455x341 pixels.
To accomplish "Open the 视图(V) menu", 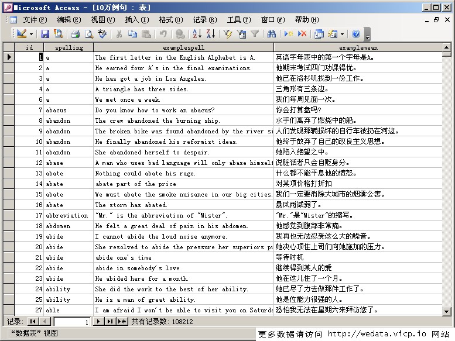I will [x=102, y=20].
